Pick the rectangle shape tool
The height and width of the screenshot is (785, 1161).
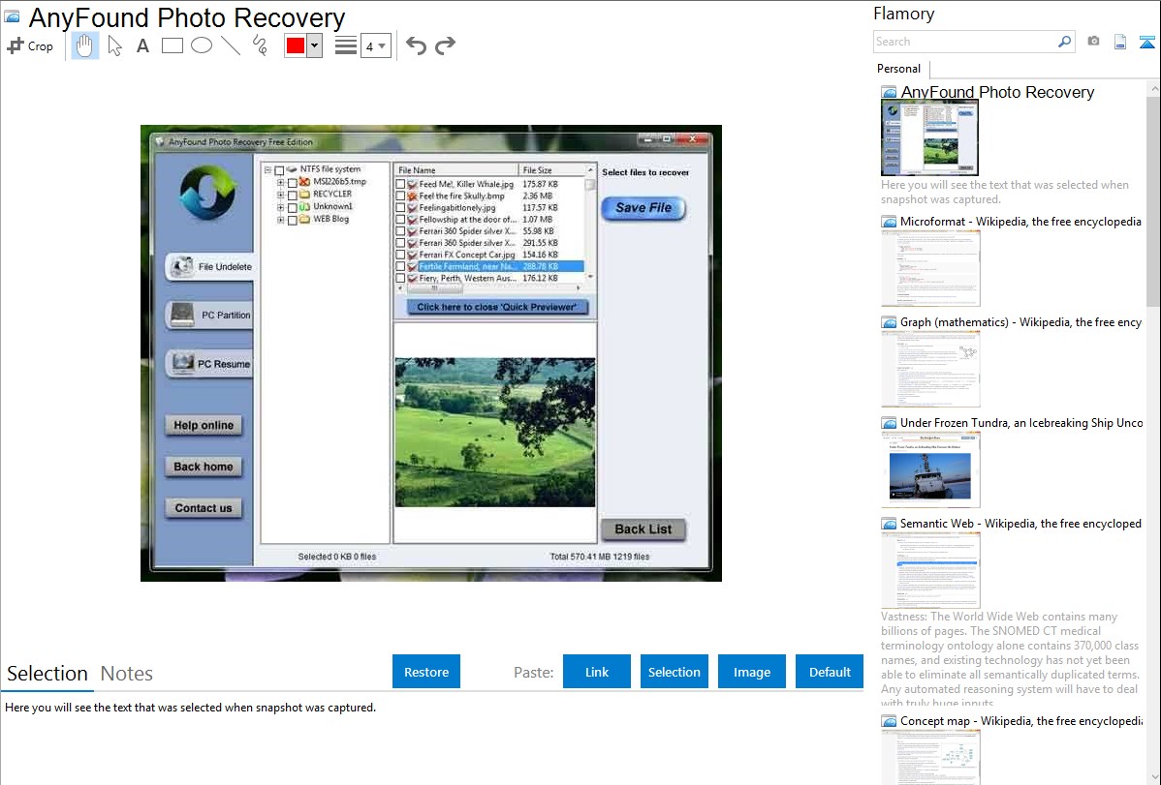click(x=172, y=45)
